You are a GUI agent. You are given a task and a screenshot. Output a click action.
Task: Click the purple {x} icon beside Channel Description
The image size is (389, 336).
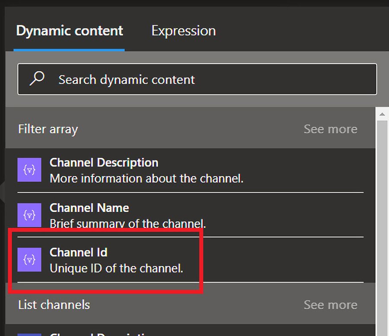(x=29, y=169)
